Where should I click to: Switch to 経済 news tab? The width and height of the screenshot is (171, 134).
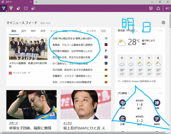point(43,31)
